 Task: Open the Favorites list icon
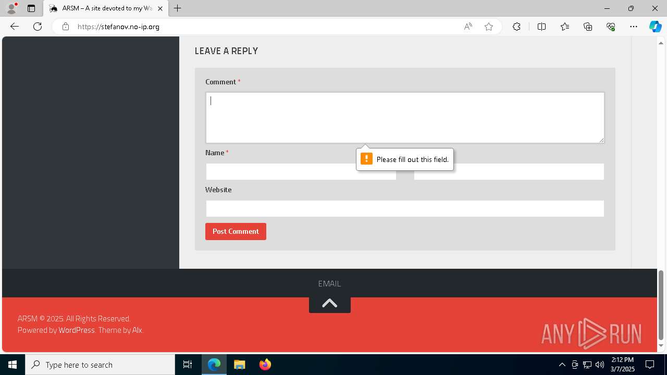565,27
